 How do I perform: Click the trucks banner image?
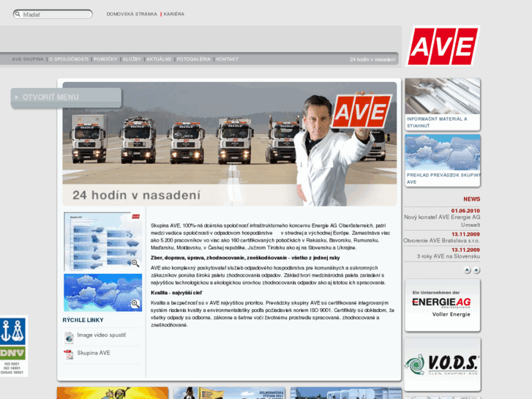click(x=230, y=144)
